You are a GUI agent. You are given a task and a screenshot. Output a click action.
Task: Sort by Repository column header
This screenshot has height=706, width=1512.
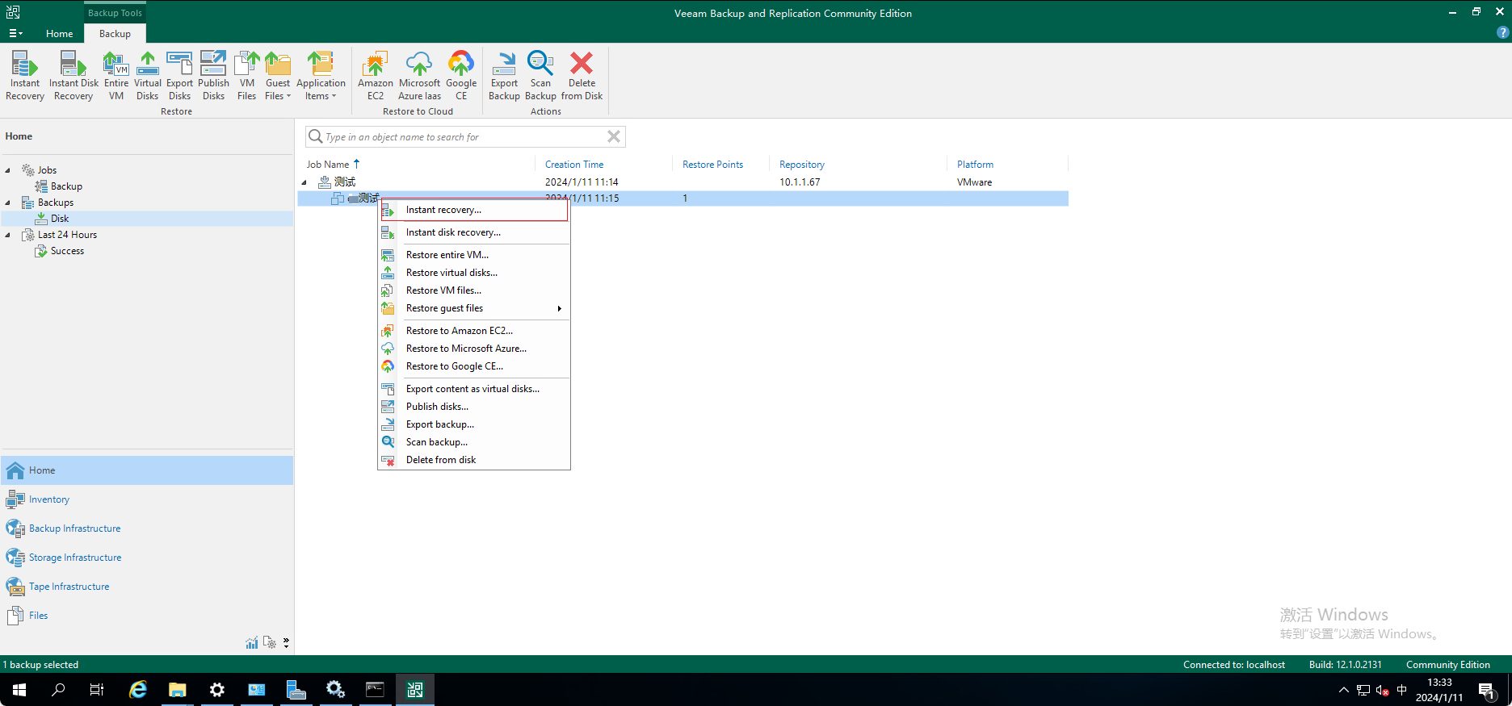(802, 165)
